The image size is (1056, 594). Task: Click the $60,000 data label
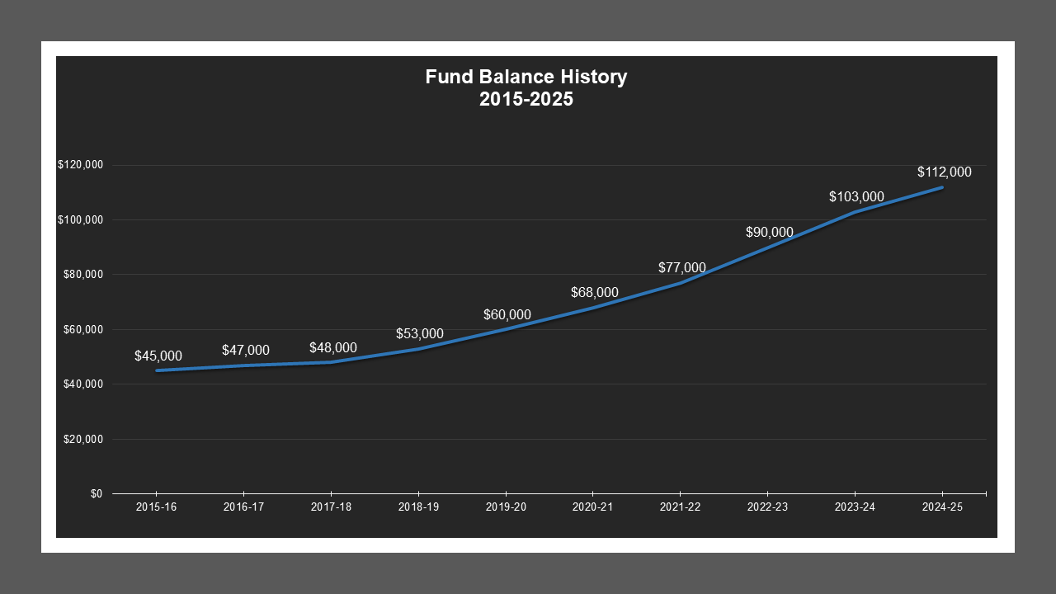coord(507,314)
